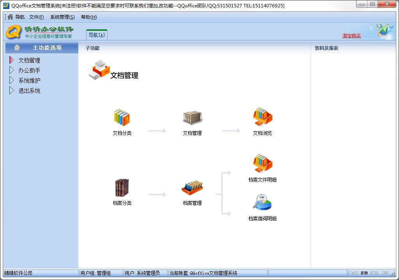The image size is (399, 280).
Task: Expand the 办公助手 sidebar arrow
Action: click(11, 70)
